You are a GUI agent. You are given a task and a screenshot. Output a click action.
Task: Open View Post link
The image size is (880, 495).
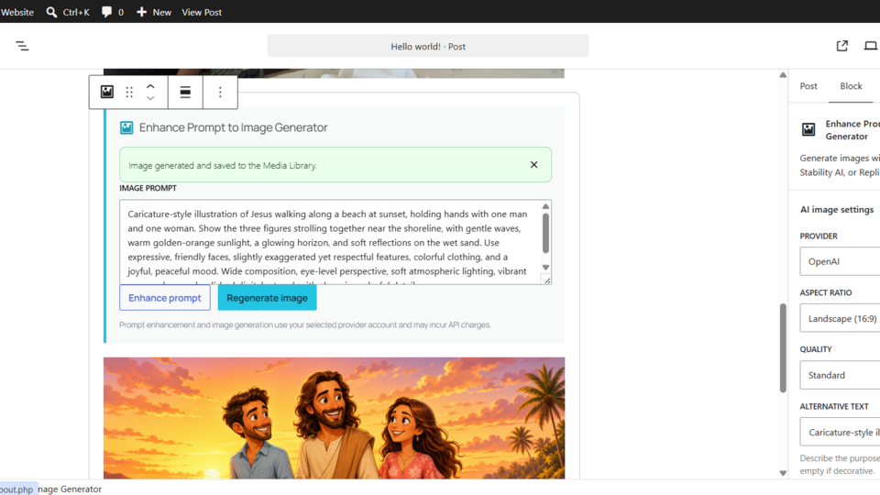pyautogui.click(x=202, y=12)
